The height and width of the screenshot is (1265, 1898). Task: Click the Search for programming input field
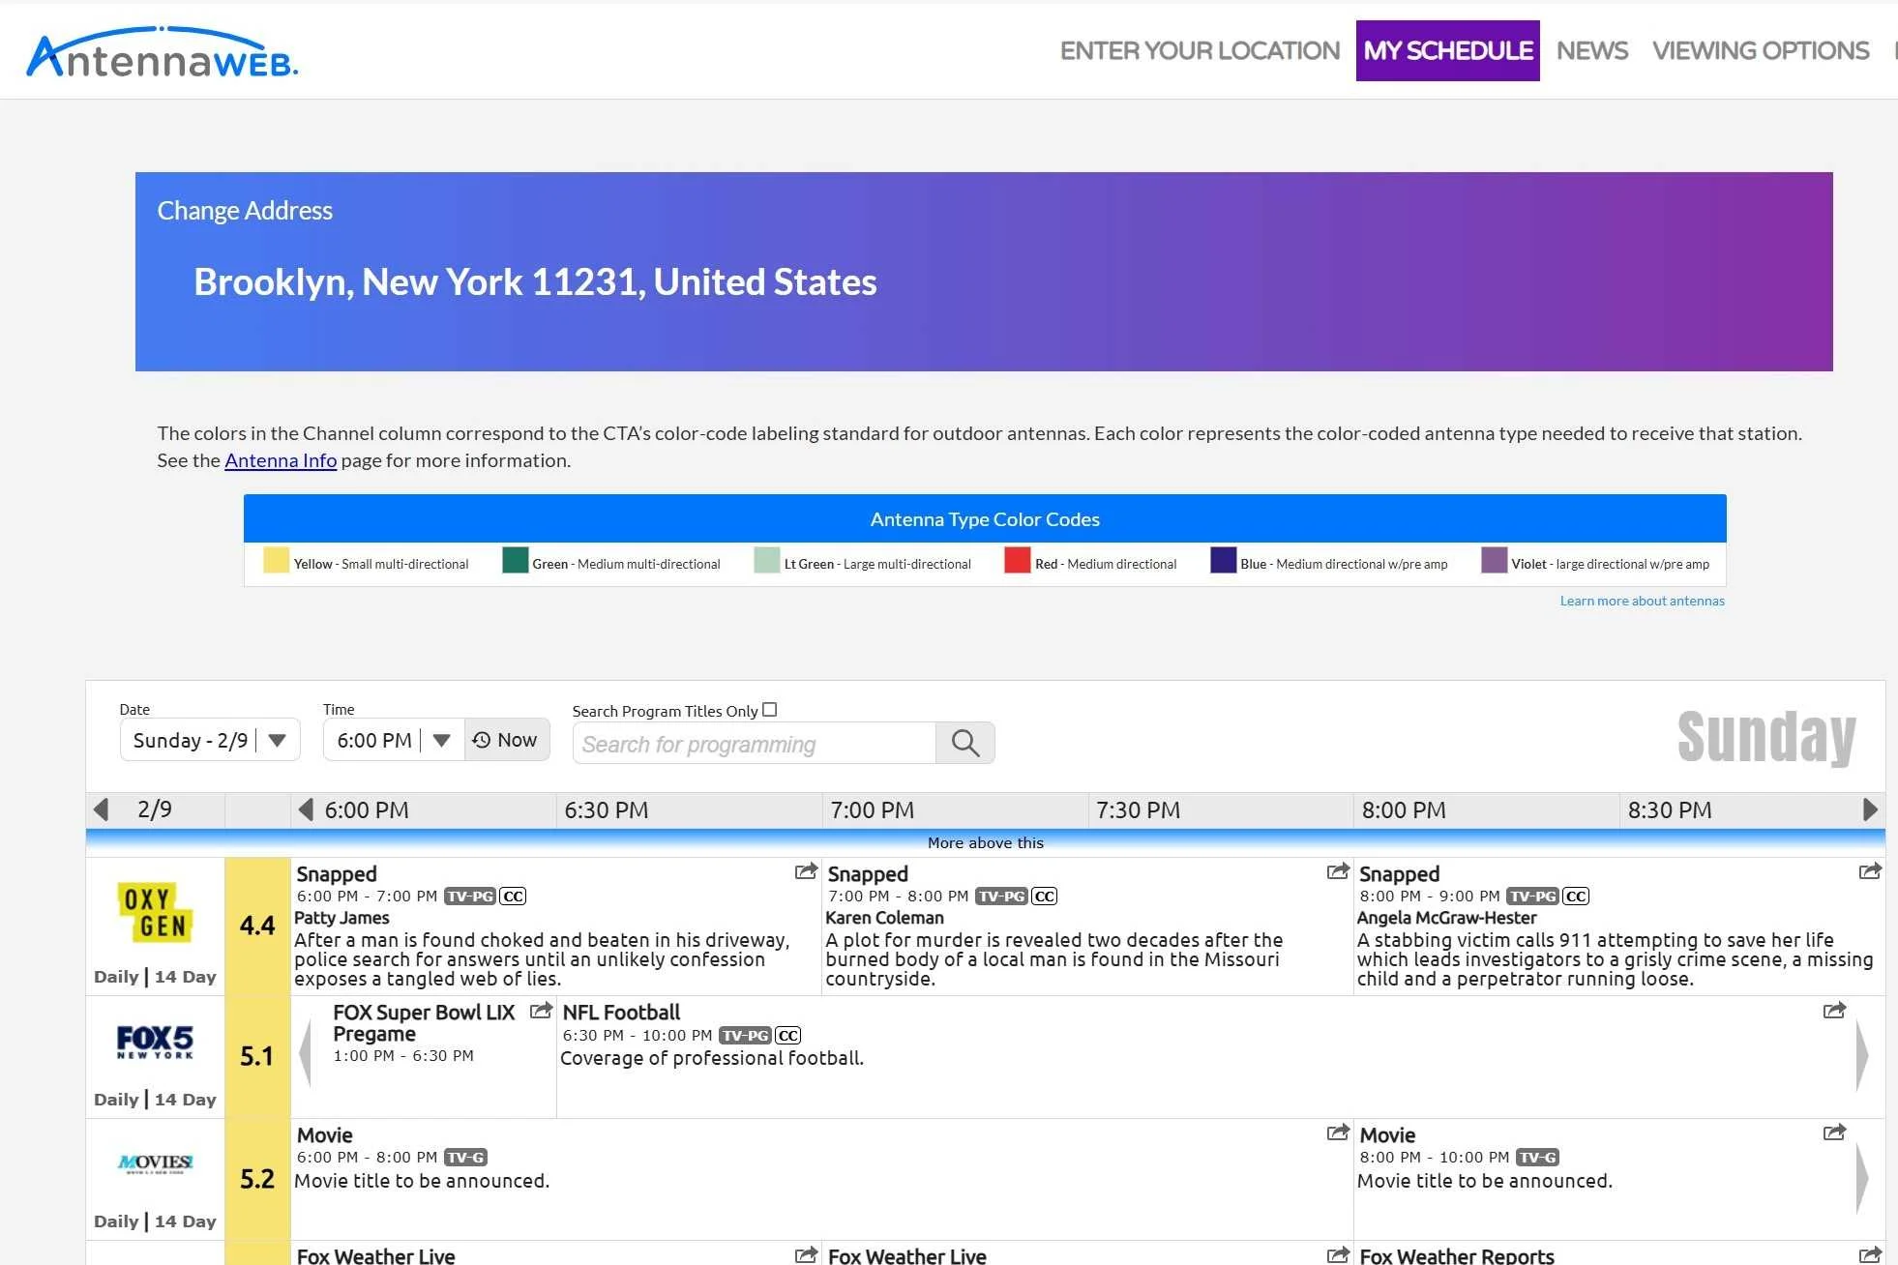tap(755, 744)
